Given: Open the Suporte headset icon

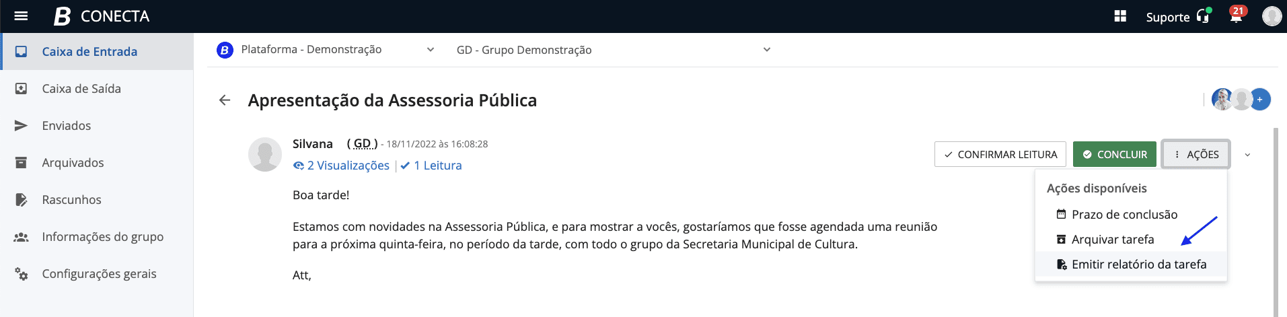Looking at the screenshot, I should [x=1203, y=16].
